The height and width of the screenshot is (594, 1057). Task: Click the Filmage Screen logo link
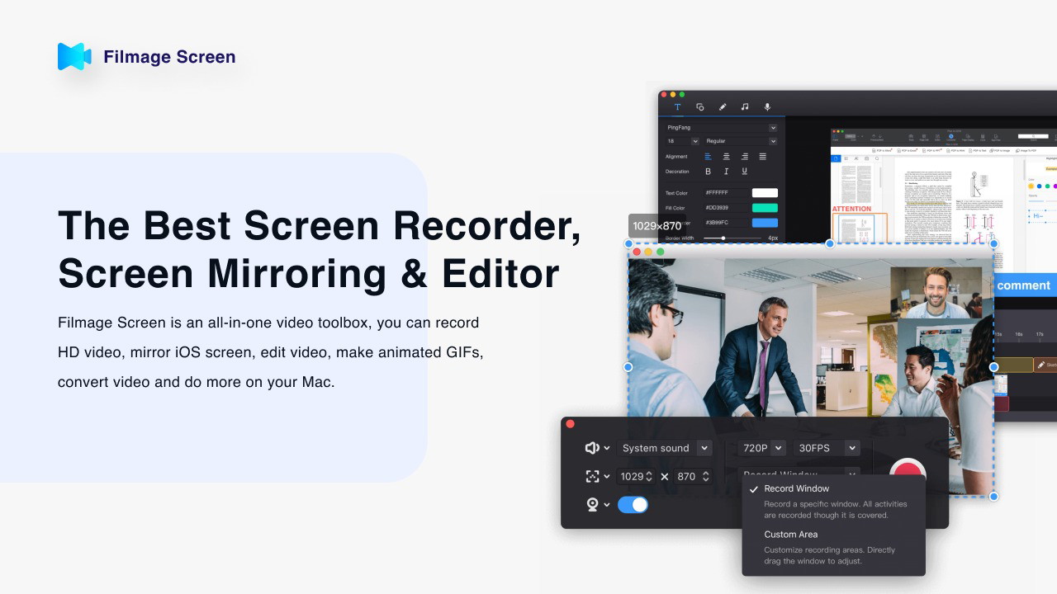pyautogui.click(x=147, y=57)
